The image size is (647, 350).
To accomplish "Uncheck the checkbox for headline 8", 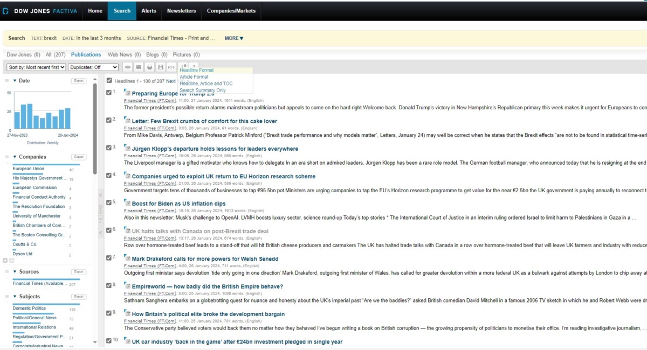I will [109, 285].
